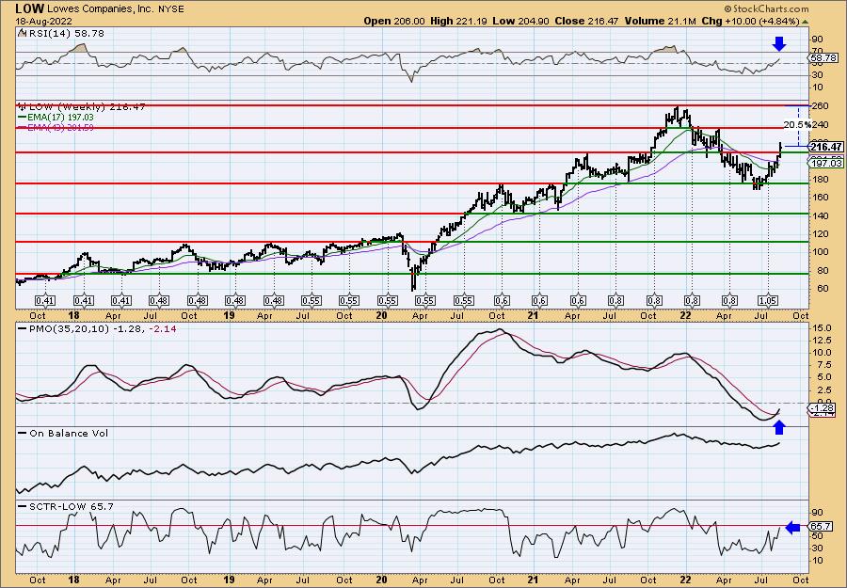847x588 pixels.
Task: Click the -1.28 PMO value tag
Action: tap(823, 407)
